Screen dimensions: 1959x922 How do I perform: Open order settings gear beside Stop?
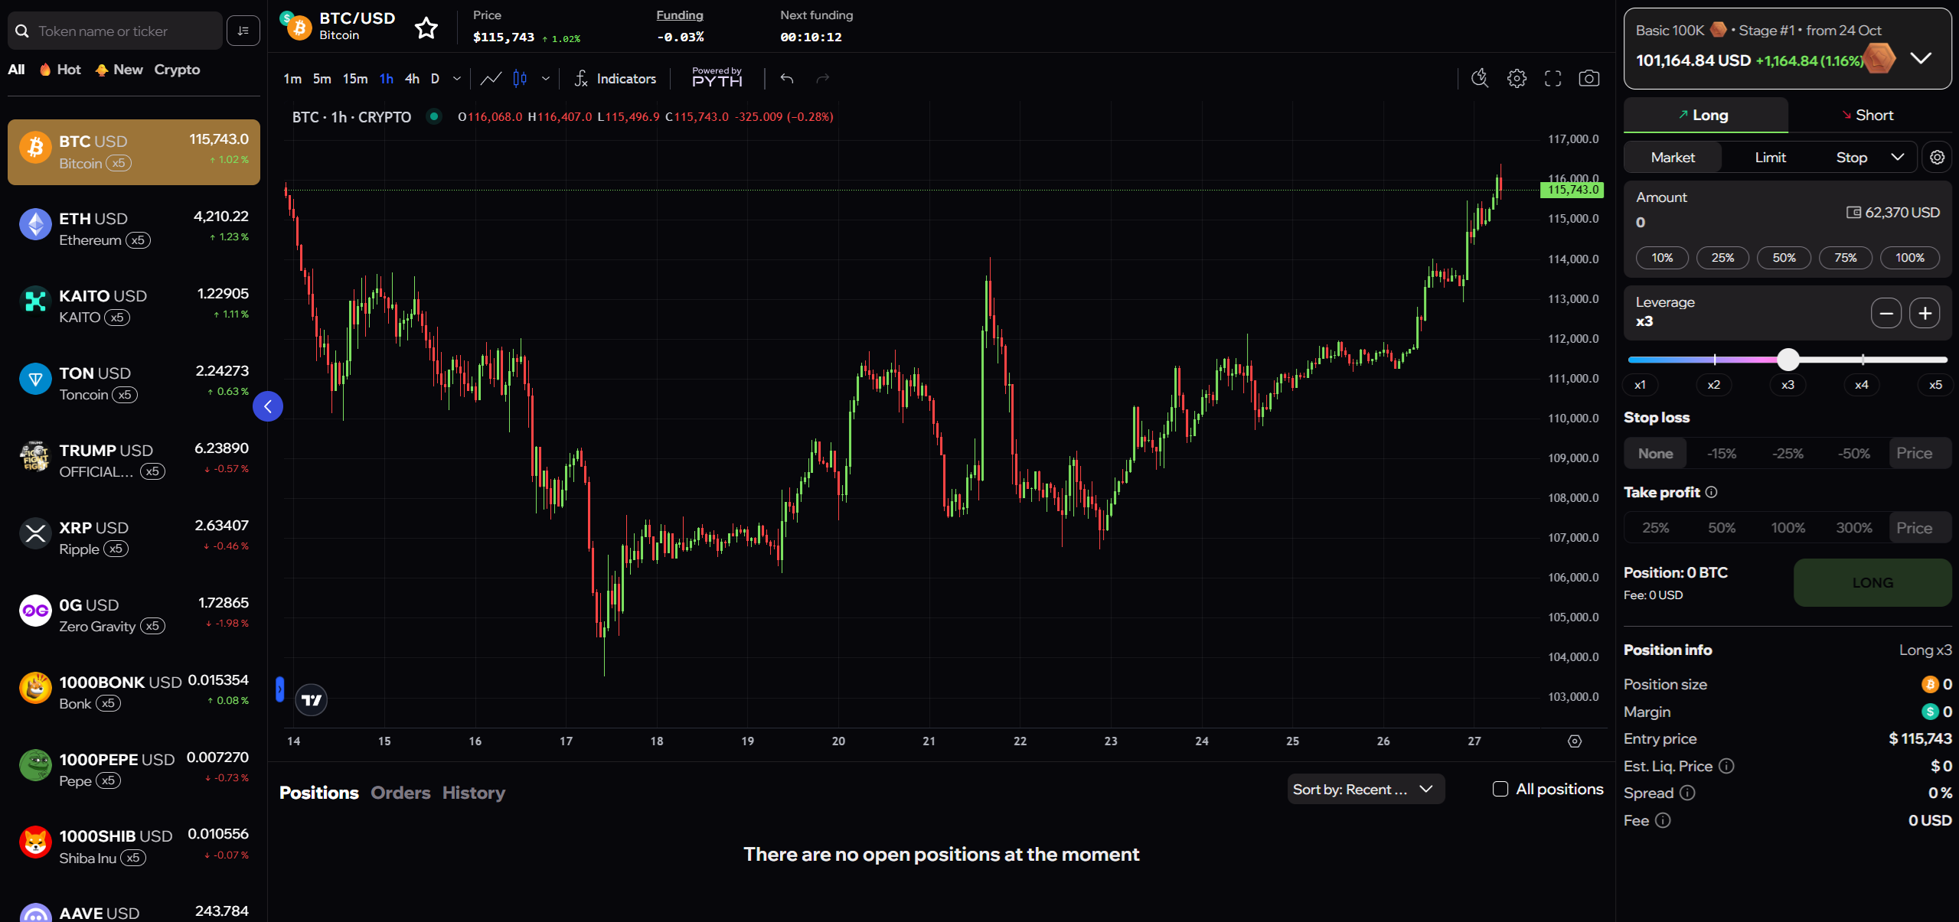coord(1937,157)
